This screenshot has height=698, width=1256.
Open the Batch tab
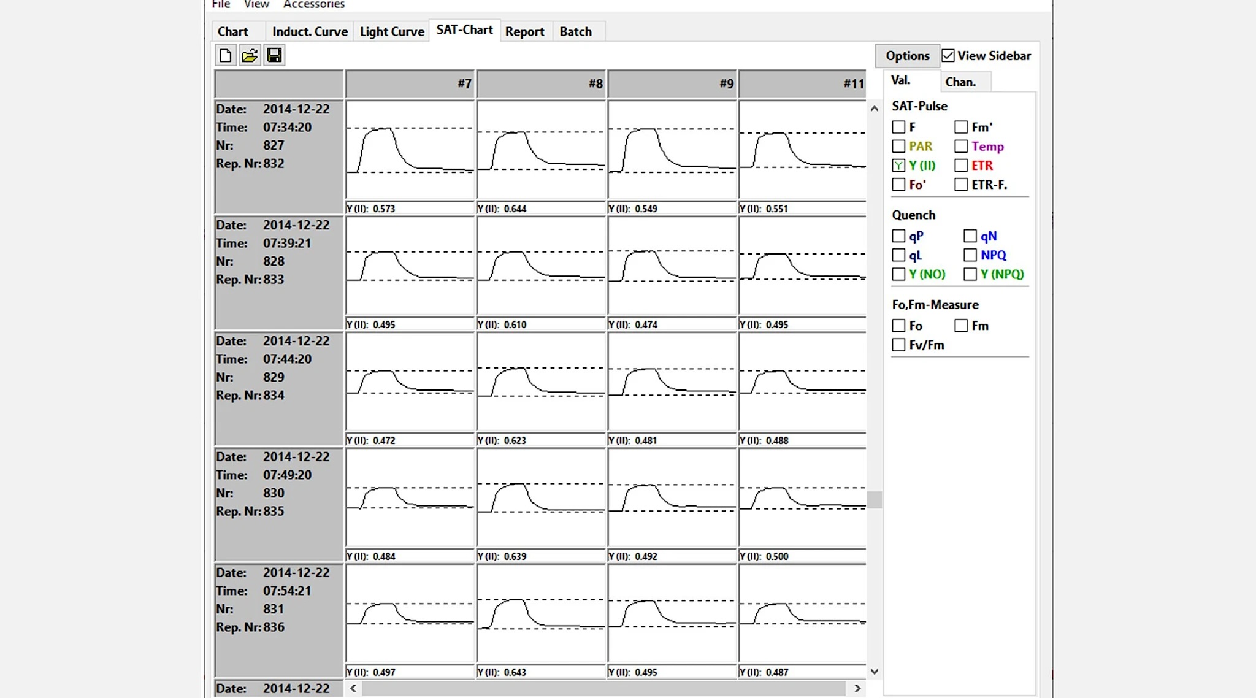(x=575, y=31)
